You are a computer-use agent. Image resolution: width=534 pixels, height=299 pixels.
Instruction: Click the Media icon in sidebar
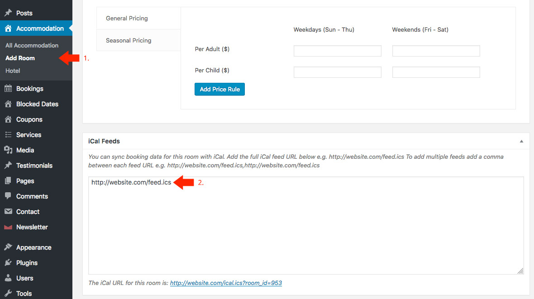coord(8,150)
